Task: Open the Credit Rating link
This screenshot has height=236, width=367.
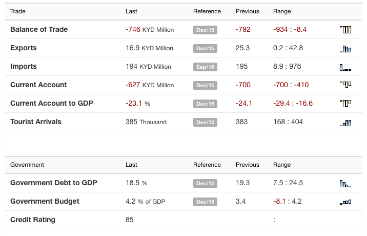Action: coord(33,220)
